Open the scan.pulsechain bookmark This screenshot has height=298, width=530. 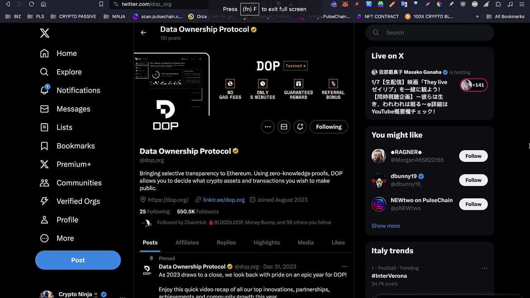click(x=157, y=17)
